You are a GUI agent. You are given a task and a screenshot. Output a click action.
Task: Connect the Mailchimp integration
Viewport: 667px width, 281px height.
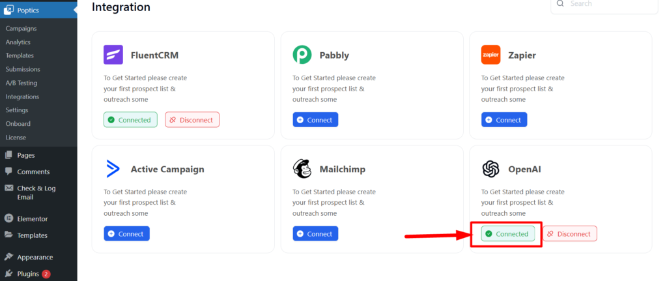(x=315, y=234)
